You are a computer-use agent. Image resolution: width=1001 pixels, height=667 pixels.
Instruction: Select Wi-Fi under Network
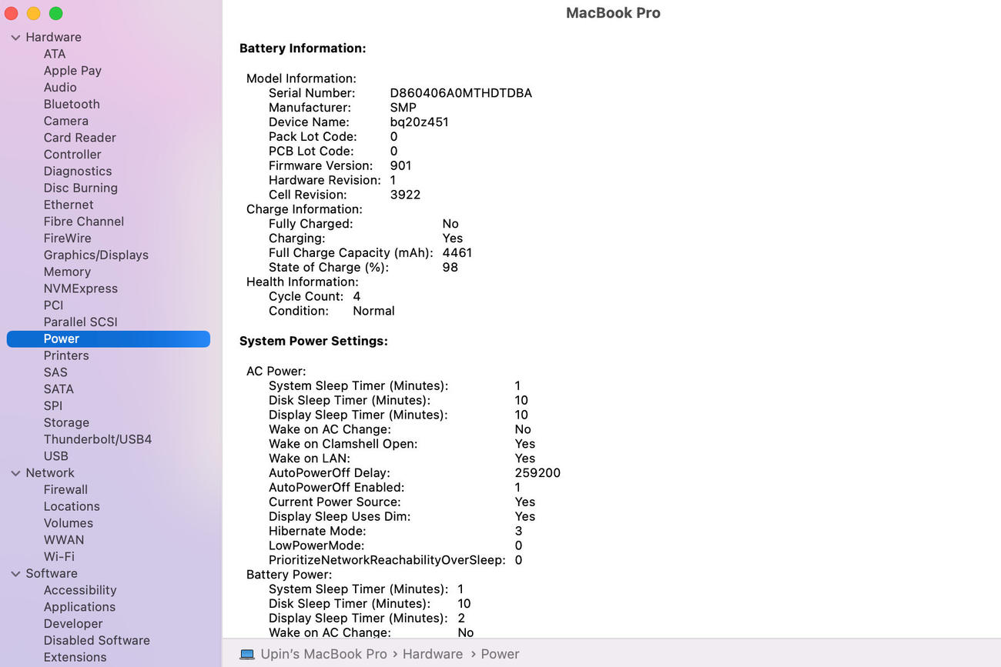[59, 557]
